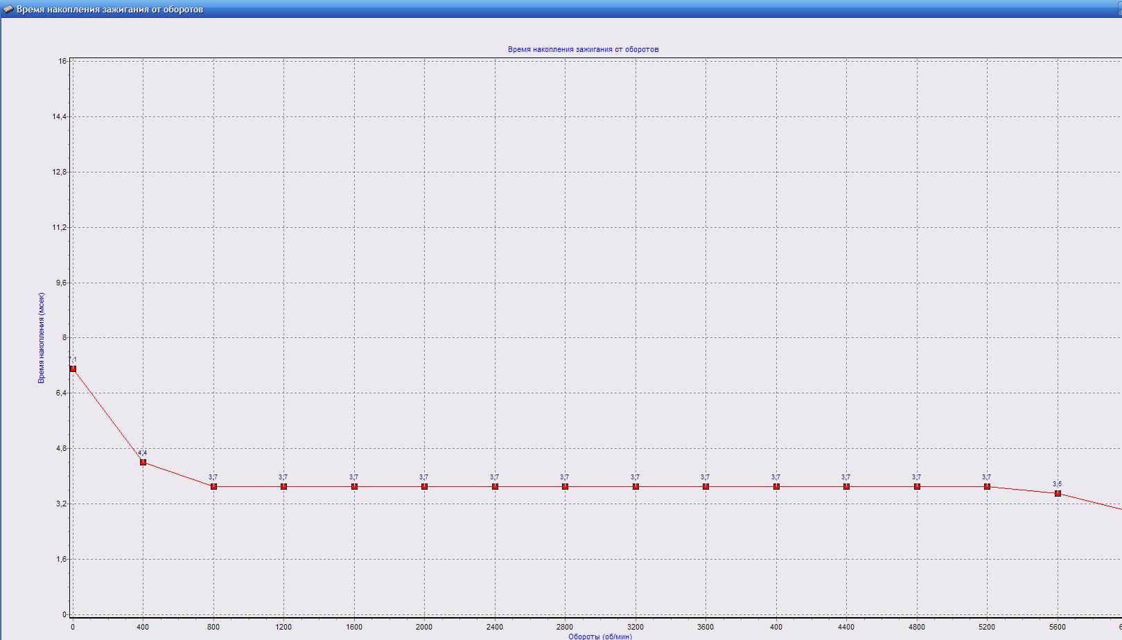
Task: Click the '14,4' vertical axis label
Action: [x=60, y=117]
